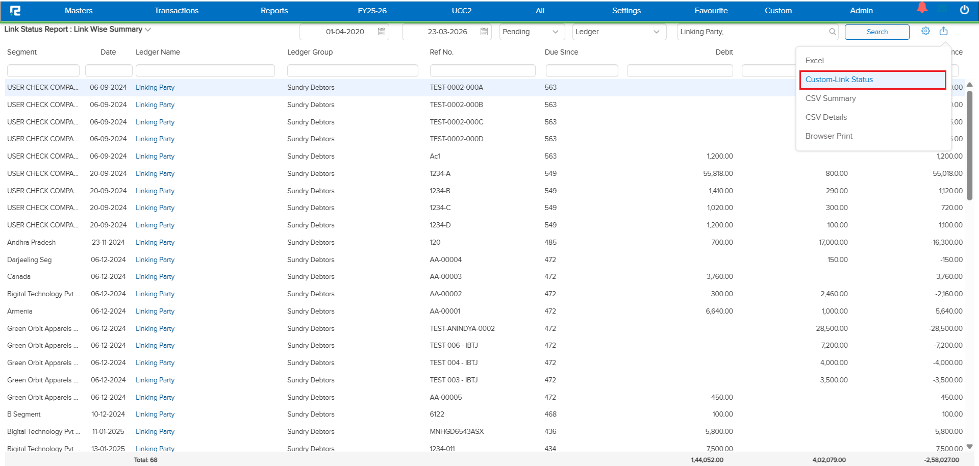The width and height of the screenshot is (979, 466).
Task: Open the Linking Party link for ref 1234-A
Action: (x=155, y=173)
